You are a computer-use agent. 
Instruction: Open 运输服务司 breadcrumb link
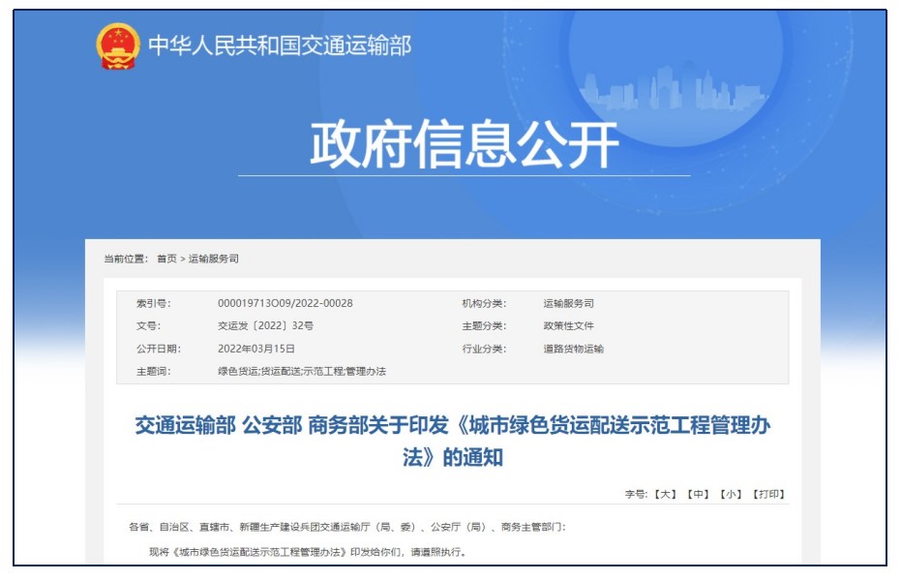(214, 259)
